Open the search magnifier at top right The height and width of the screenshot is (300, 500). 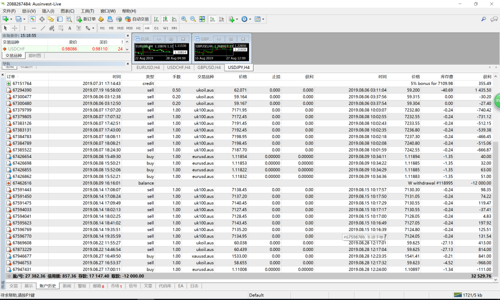coord(483,19)
